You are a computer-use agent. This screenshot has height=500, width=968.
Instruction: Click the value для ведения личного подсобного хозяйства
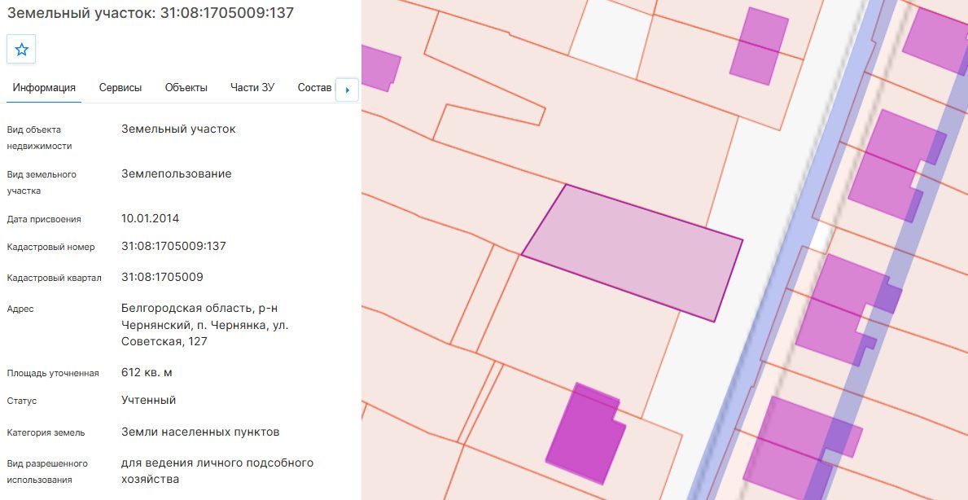[x=217, y=471]
